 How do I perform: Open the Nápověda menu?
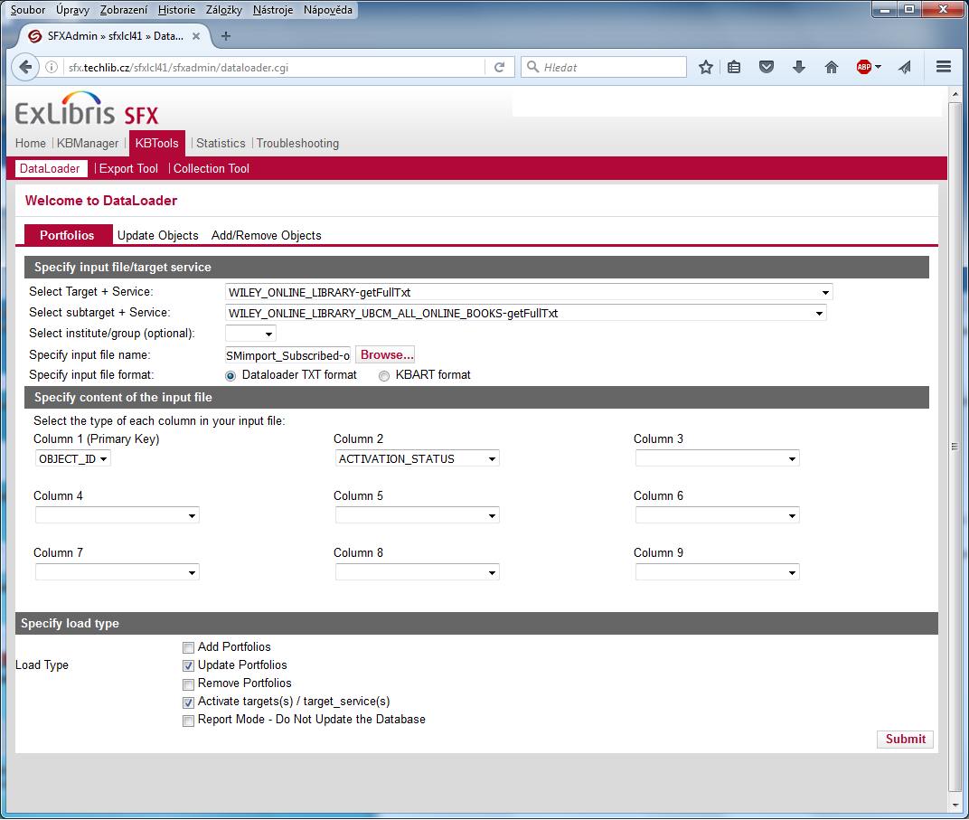(328, 10)
